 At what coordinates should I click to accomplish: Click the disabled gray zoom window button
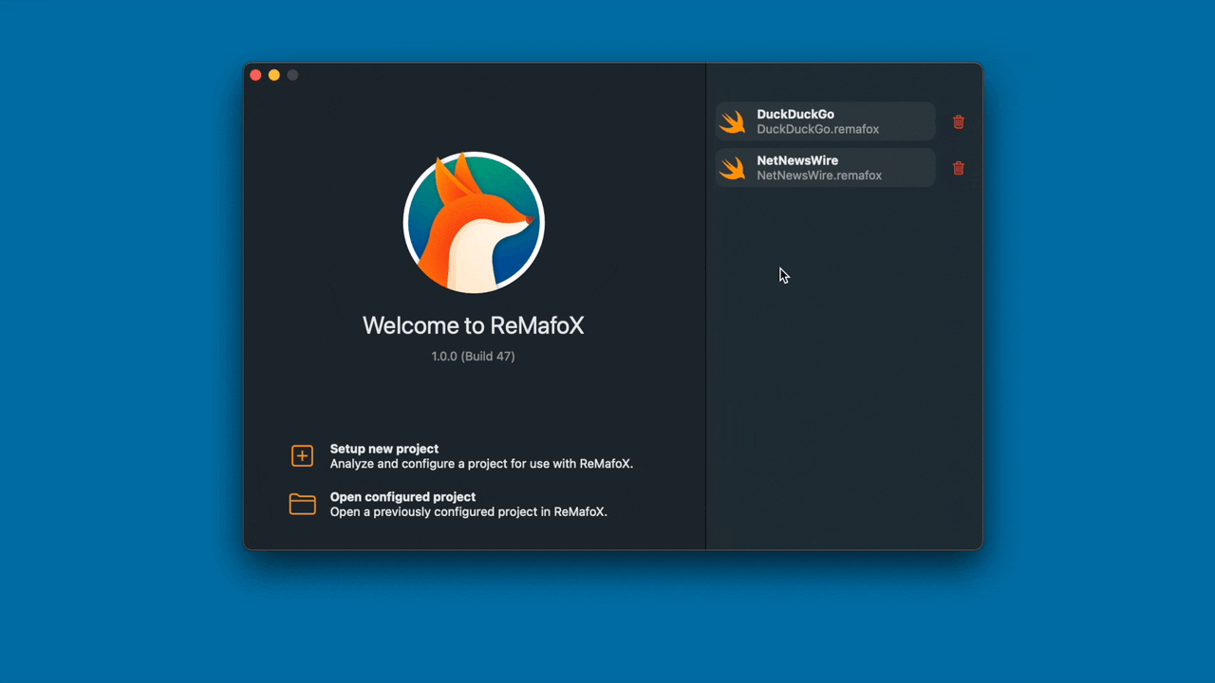(292, 75)
